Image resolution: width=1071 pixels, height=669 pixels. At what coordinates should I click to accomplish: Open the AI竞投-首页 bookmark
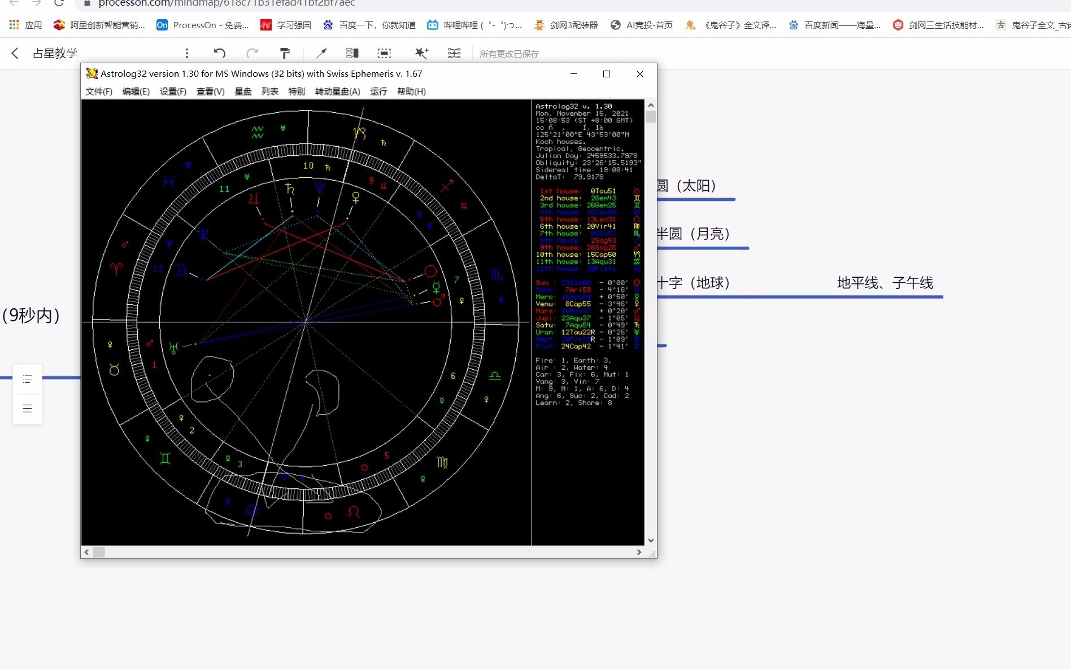pyautogui.click(x=642, y=25)
